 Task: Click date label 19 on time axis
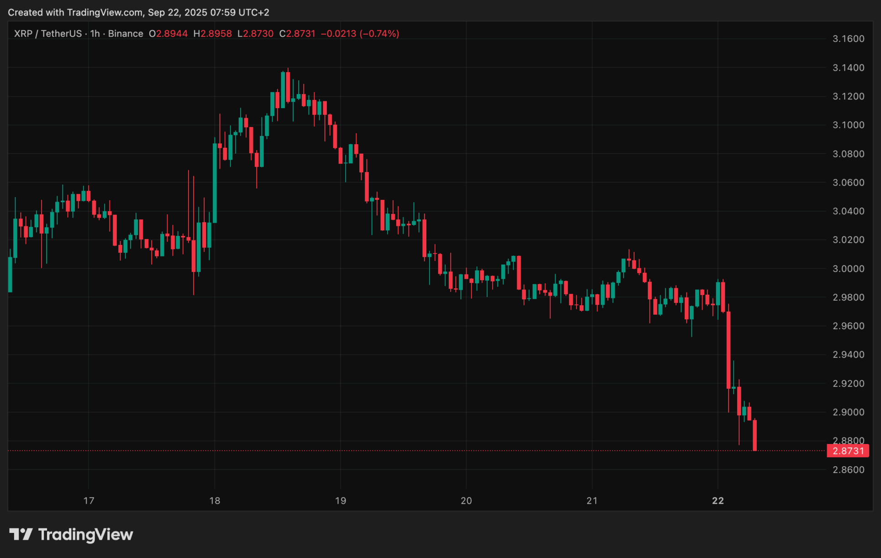(x=341, y=501)
